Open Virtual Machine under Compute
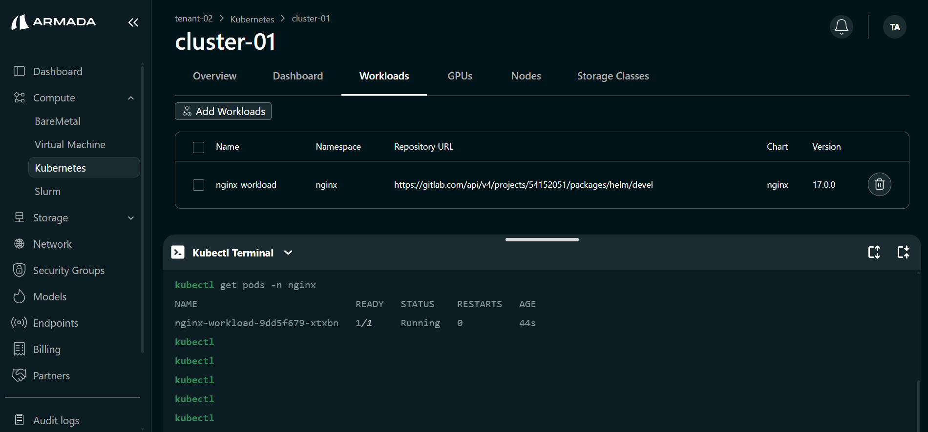The width and height of the screenshot is (928, 432). tap(70, 145)
